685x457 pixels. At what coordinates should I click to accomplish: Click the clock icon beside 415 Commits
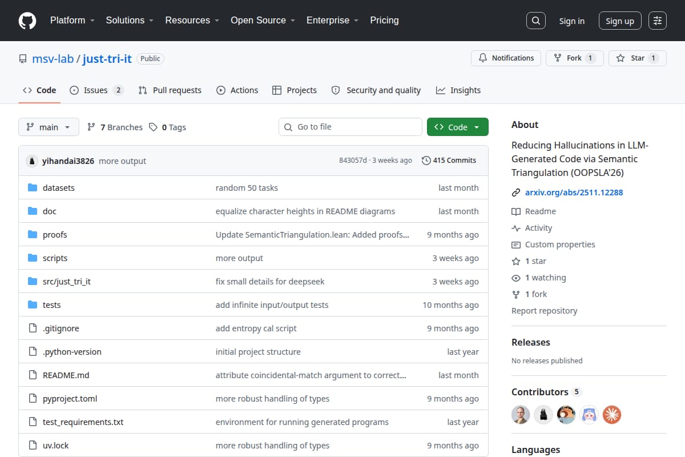coord(426,161)
